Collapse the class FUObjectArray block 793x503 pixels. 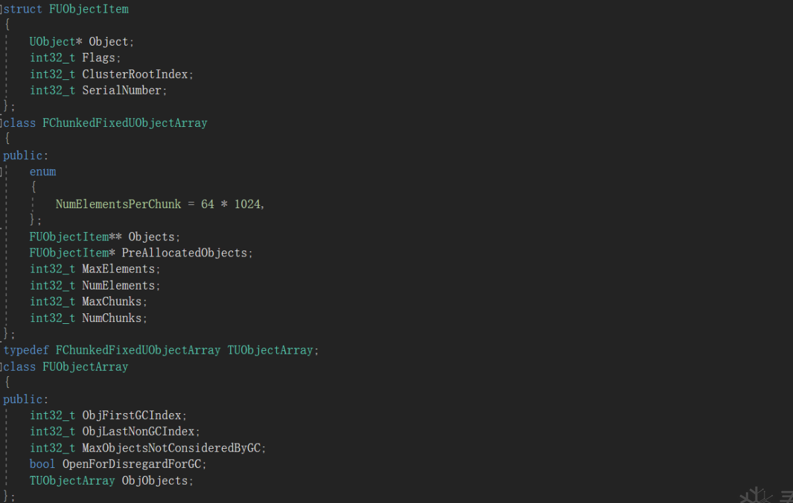point(2,367)
